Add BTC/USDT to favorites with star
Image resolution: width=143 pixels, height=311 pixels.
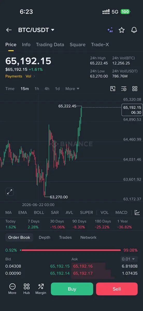(121, 30)
